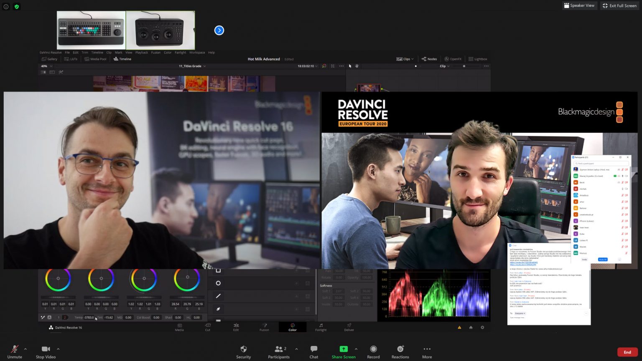
Task: Select the keyboard camera thumbnail
Action: pos(91,30)
